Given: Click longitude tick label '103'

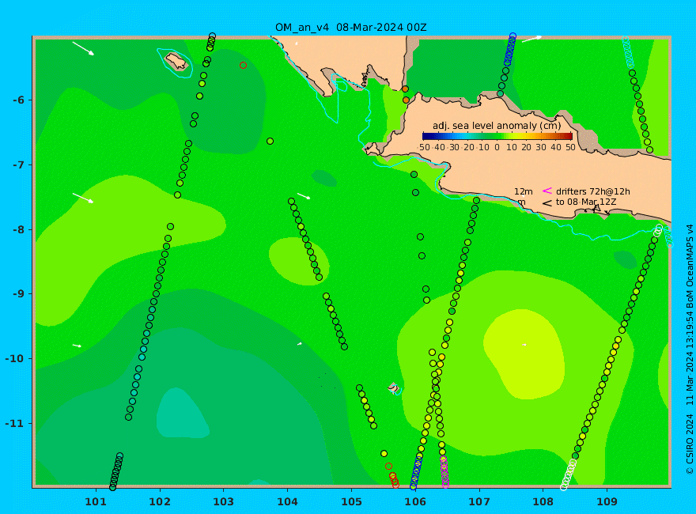Looking at the screenshot, I should click(x=223, y=502).
